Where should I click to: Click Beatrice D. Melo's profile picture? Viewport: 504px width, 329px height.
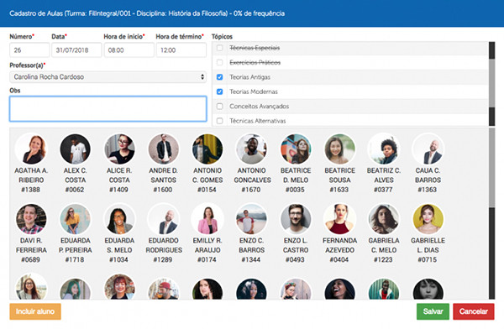tap(296, 149)
